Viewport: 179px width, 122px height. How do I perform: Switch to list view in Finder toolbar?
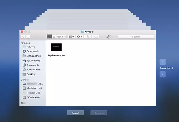tap(54, 36)
